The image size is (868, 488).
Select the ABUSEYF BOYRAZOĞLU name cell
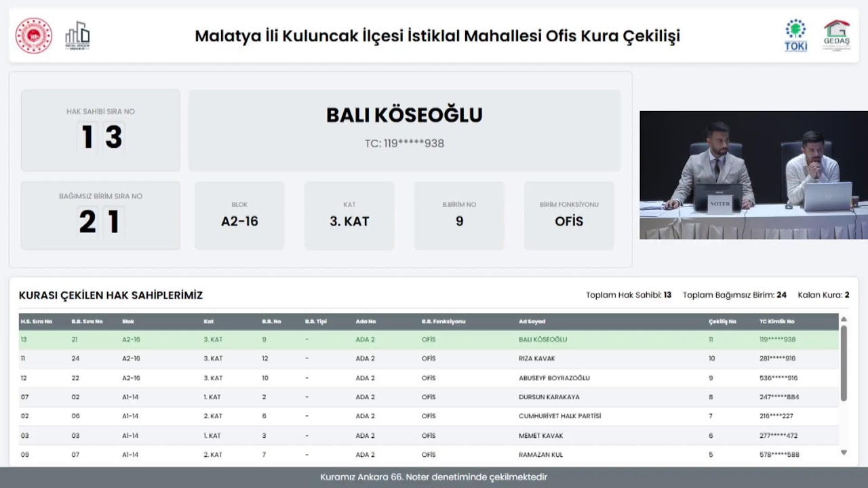(x=554, y=378)
